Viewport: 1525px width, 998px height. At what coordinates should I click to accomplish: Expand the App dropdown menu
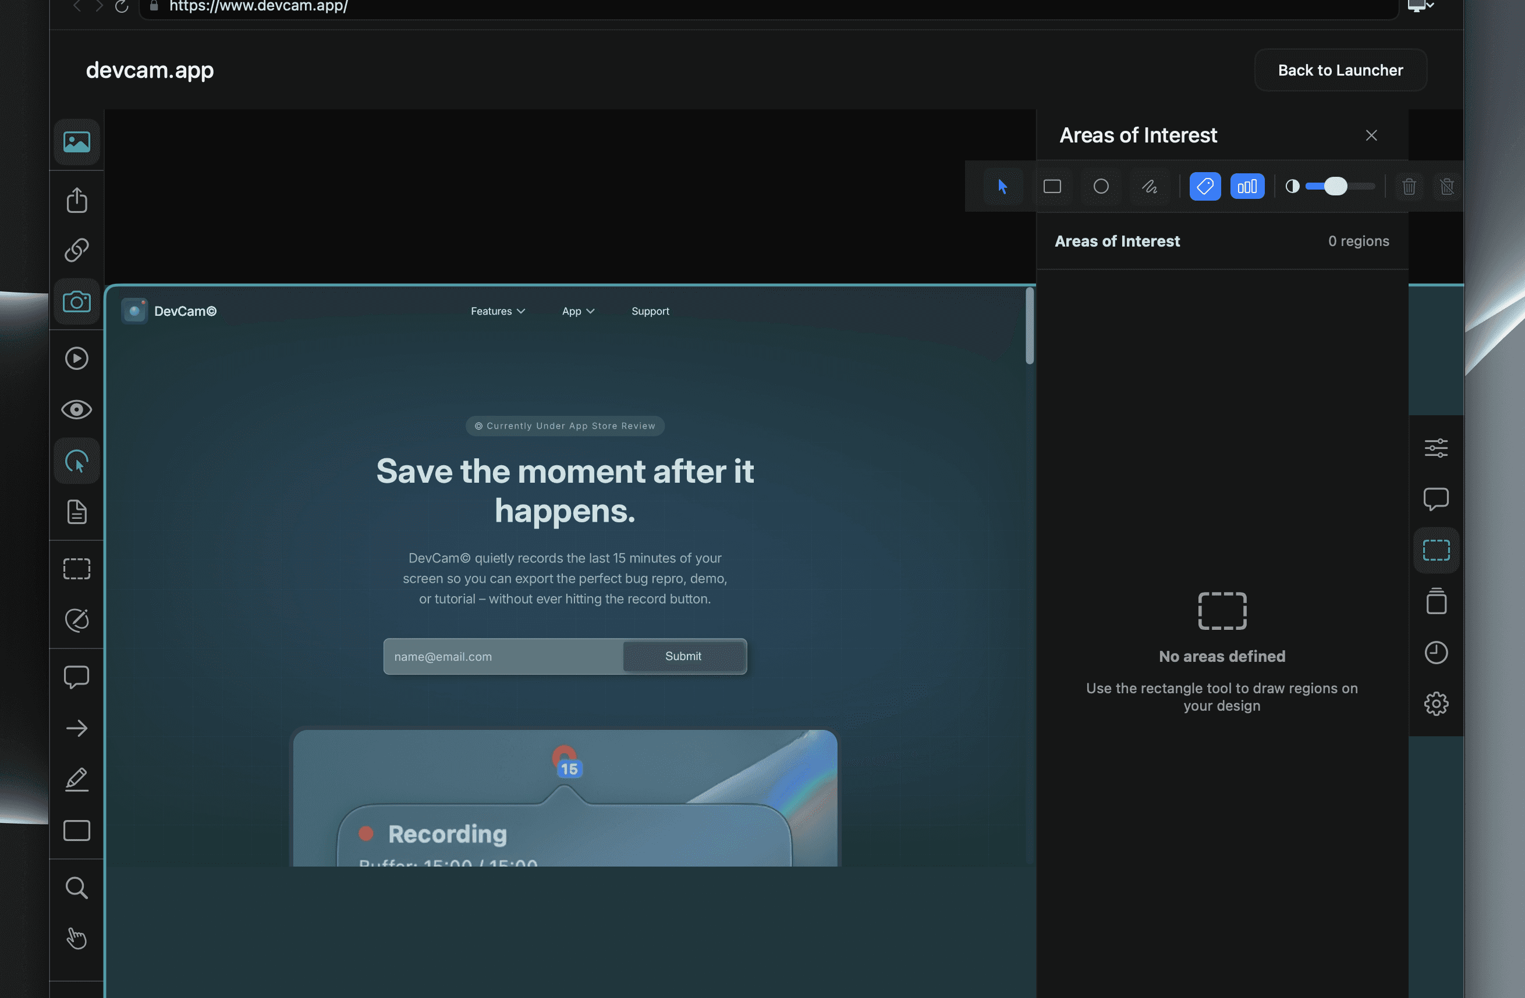pos(577,311)
